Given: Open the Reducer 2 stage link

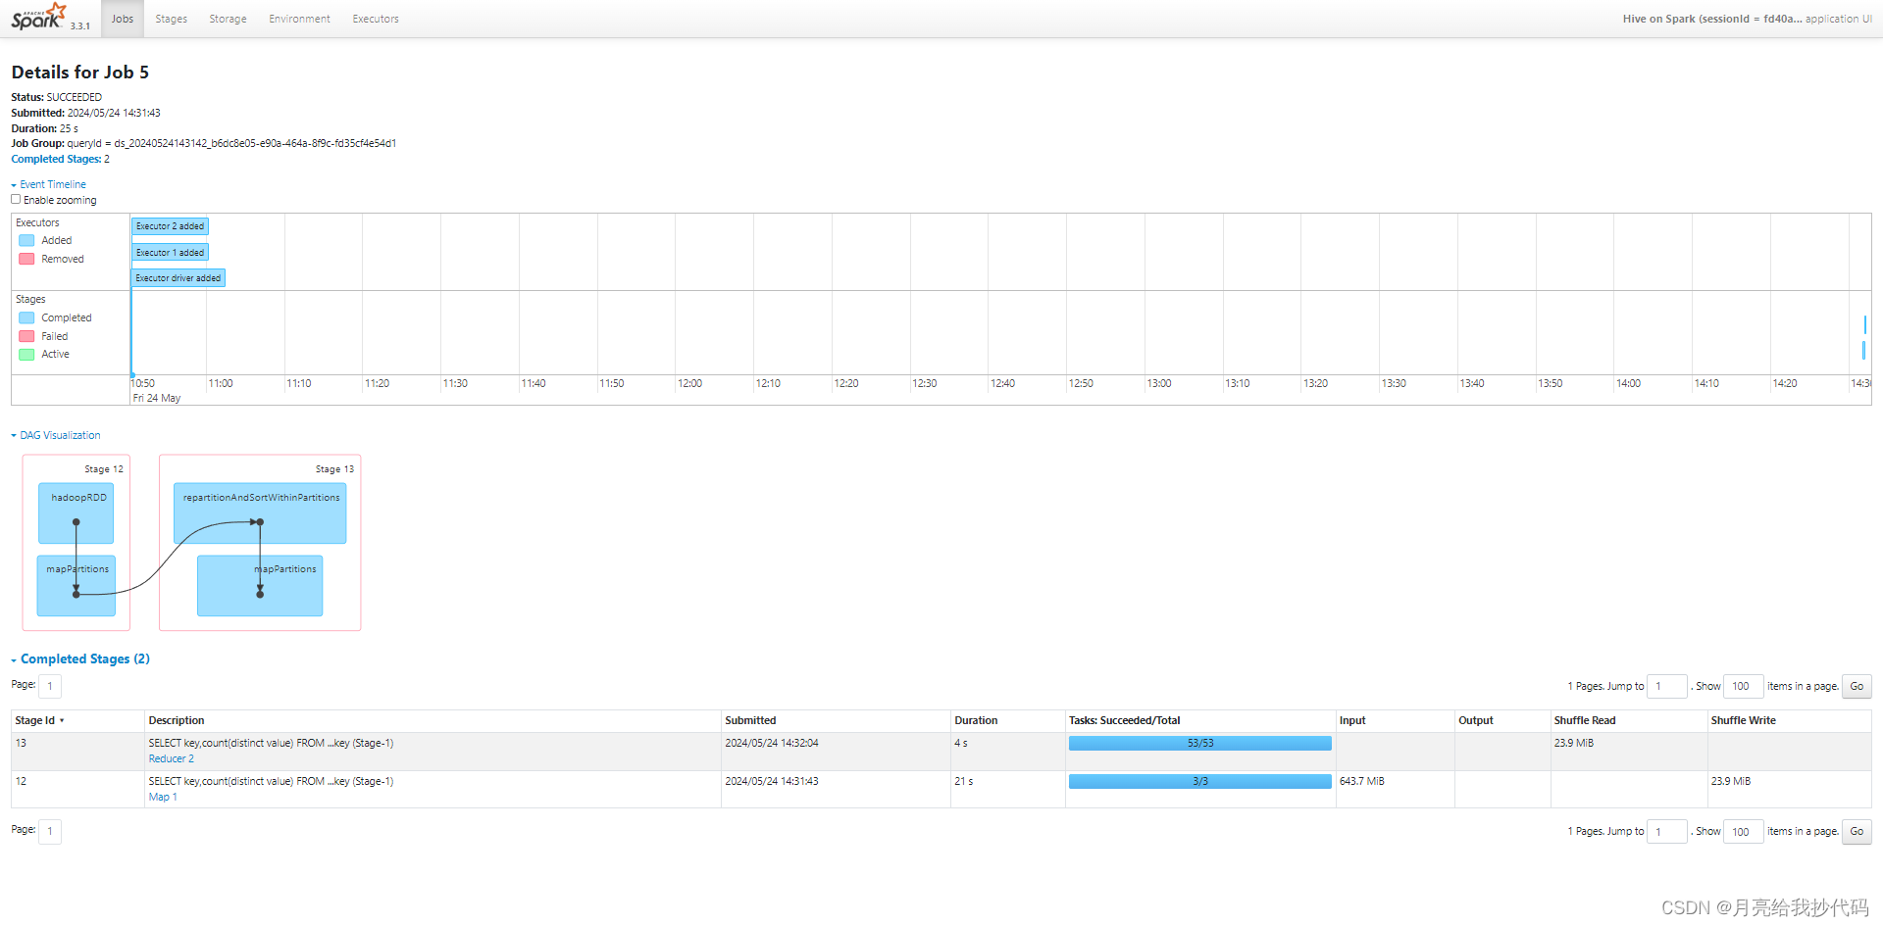Looking at the screenshot, I should (172, 758).
